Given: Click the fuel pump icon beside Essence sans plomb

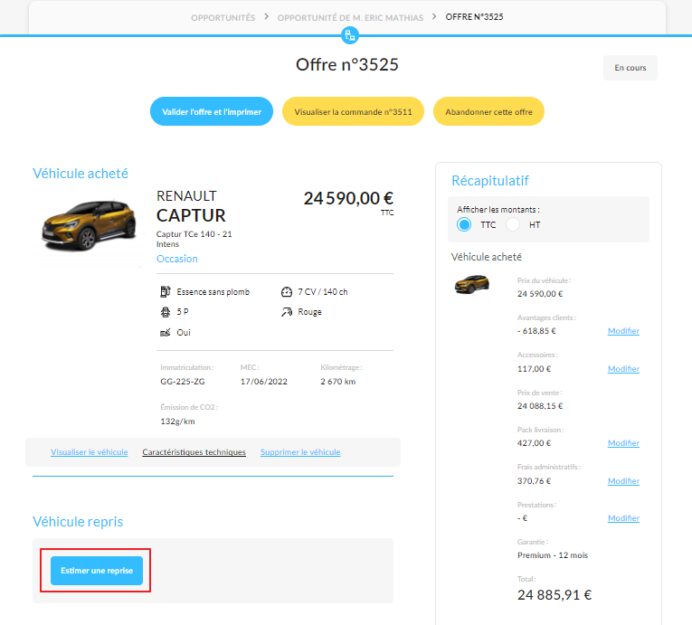Looking at the screenshot, I should (x=165, y=291).
